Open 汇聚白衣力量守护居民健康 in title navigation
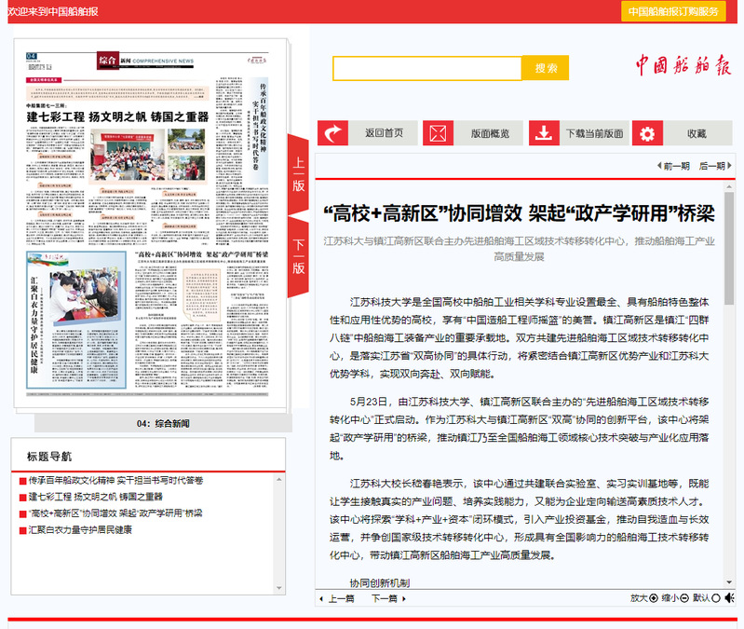The height and width of the screenshot is (629, 744). point(80,529)
